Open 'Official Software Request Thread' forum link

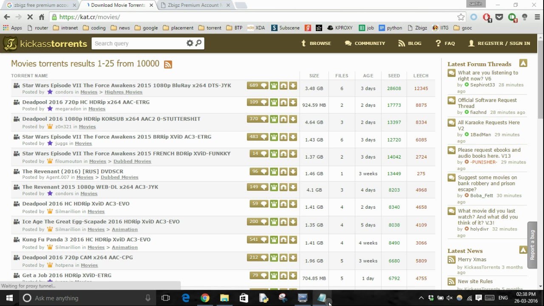tap(487, 103)
